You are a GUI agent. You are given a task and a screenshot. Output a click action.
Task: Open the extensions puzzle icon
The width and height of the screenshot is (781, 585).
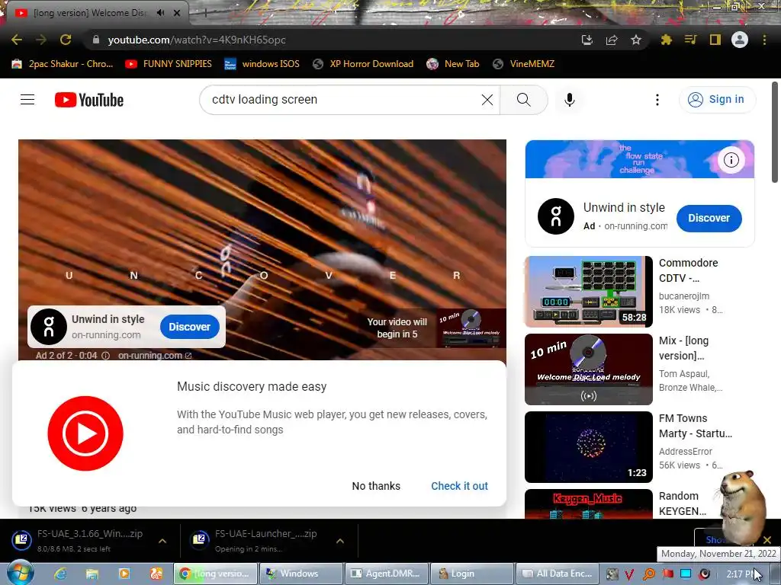(667, 40)
